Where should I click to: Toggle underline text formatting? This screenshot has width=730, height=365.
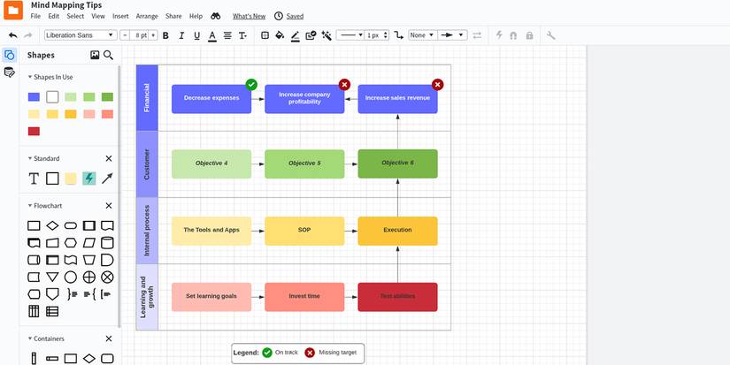coord(196,35)
